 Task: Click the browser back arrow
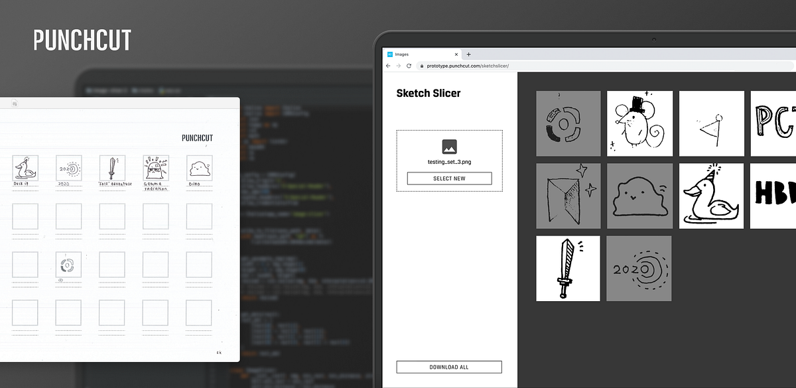tap(388, 66)
